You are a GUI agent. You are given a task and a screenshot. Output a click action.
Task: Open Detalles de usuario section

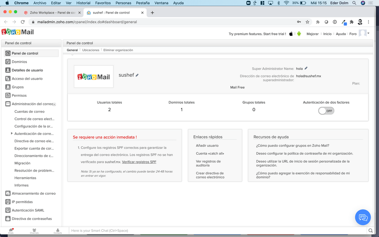click(x=27, y=70)
